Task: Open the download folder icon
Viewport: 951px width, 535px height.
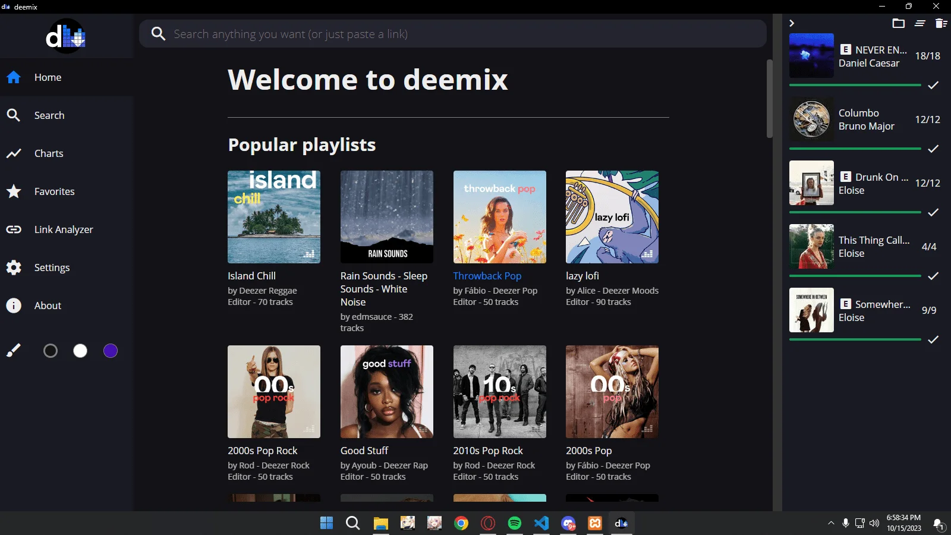Action: pos(898,23)
